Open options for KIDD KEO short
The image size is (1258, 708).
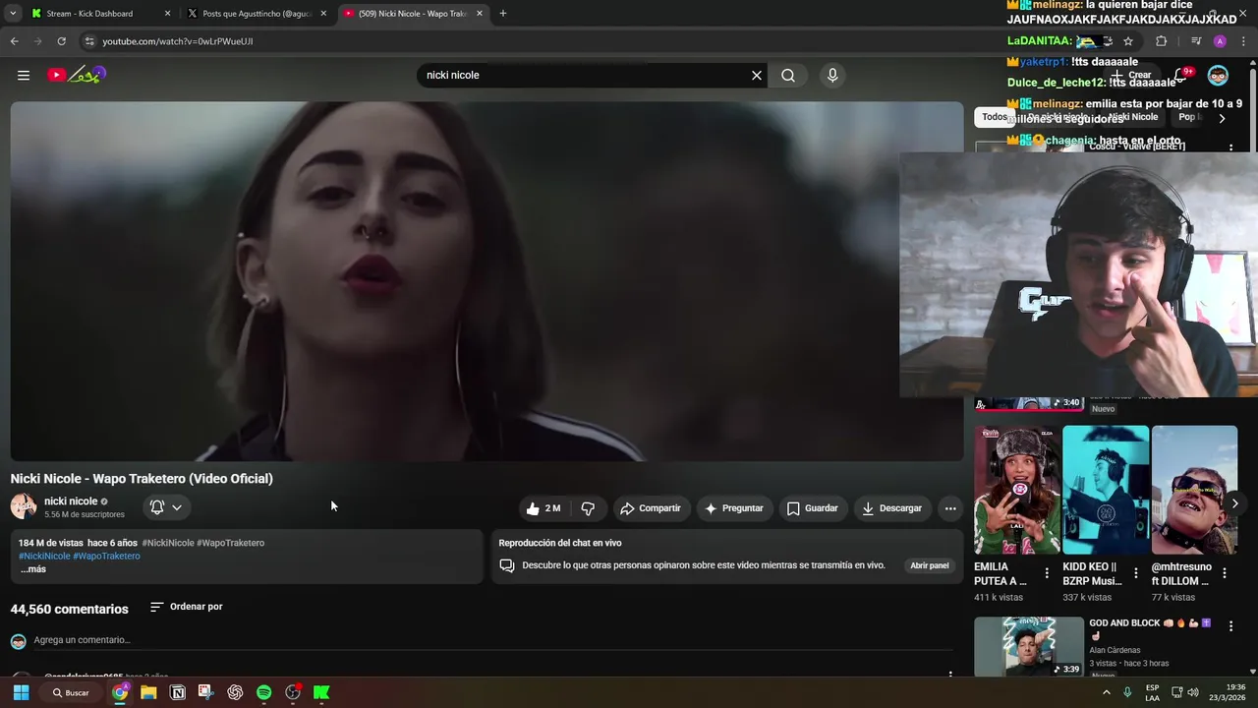1136,573
